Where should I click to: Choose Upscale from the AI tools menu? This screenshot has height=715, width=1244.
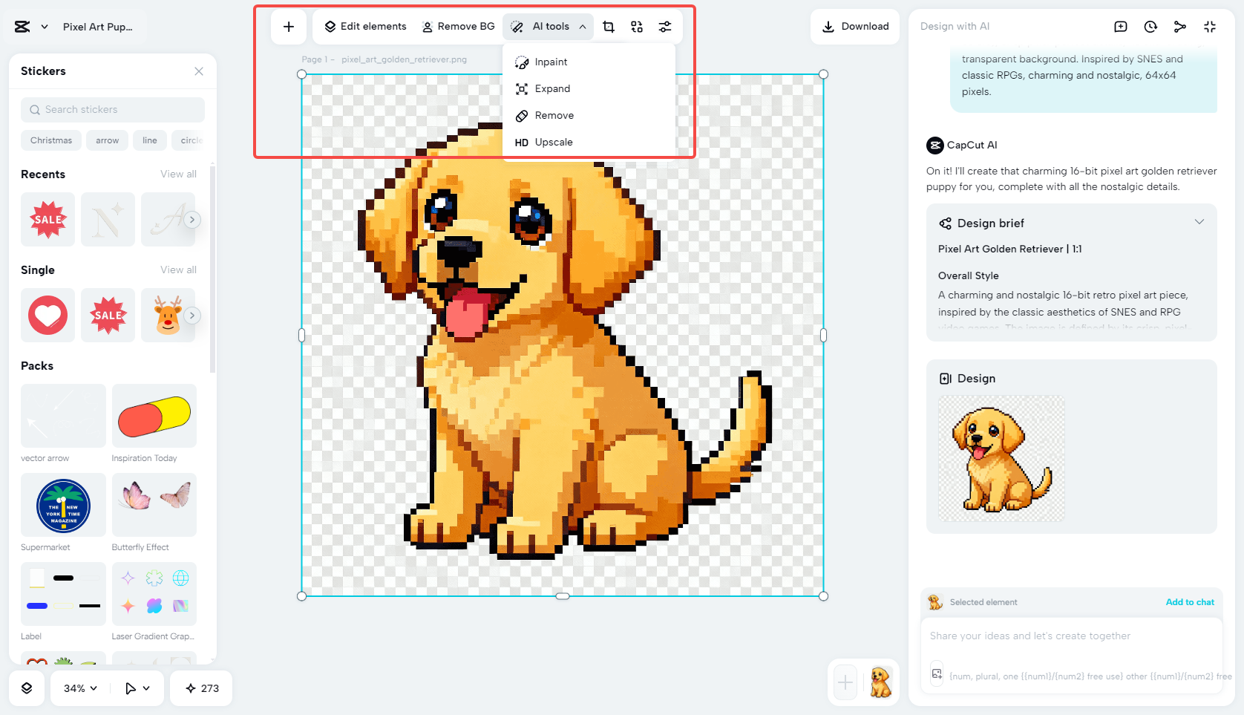pos(554,142)
